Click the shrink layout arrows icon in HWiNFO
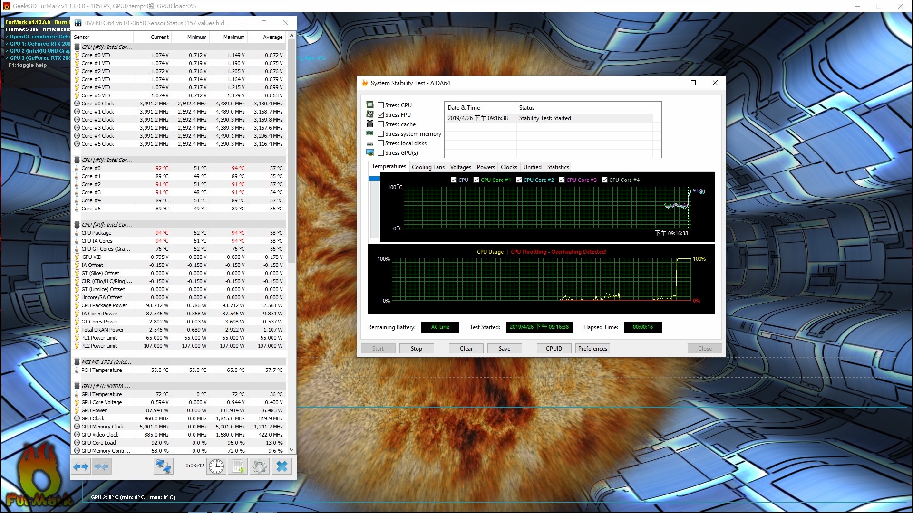 coord(101,466)
